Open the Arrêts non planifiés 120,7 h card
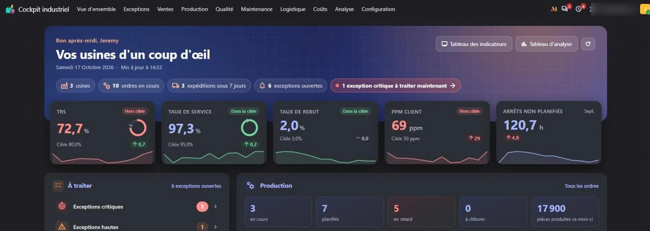The image size is (650, 231). tap(549, 132)
